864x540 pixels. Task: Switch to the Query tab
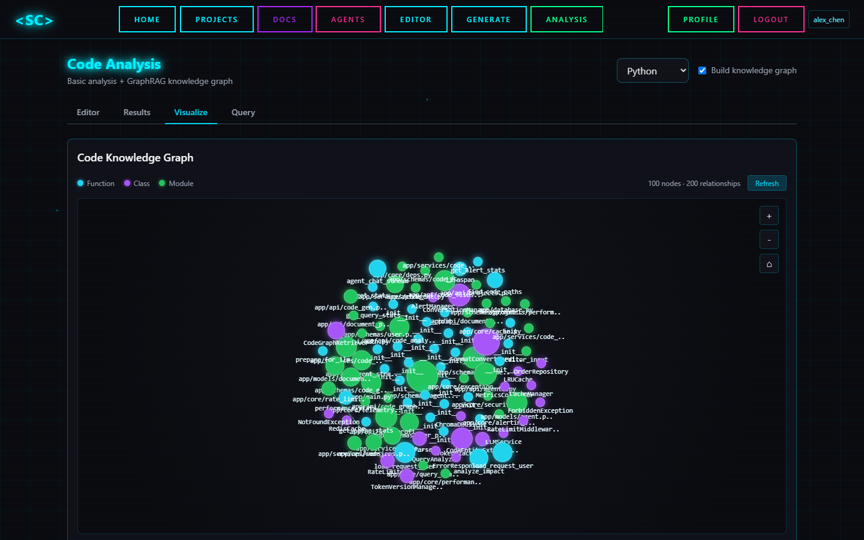point(243,112)
